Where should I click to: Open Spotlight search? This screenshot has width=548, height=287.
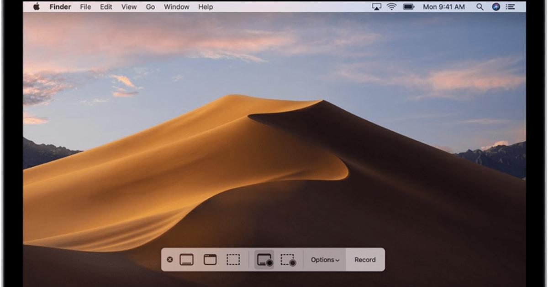[x=480, y=7]
